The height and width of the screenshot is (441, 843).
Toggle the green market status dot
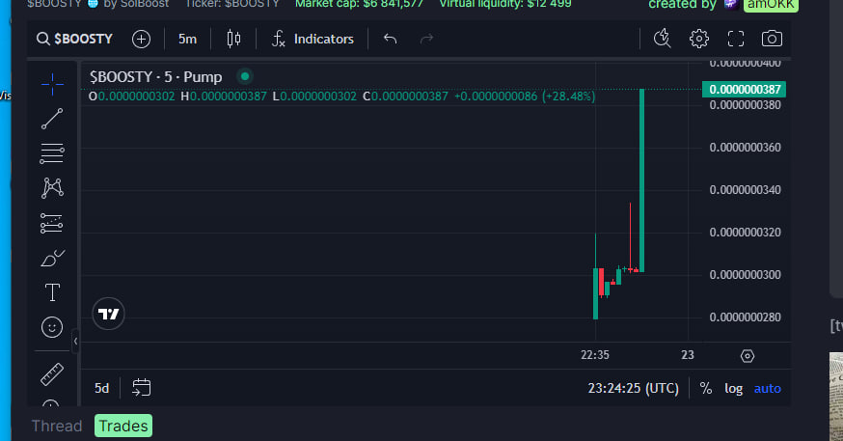click(245, 76)
